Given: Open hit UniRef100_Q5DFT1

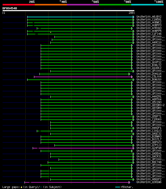Looking at the screenshot, I should (149, 117).
